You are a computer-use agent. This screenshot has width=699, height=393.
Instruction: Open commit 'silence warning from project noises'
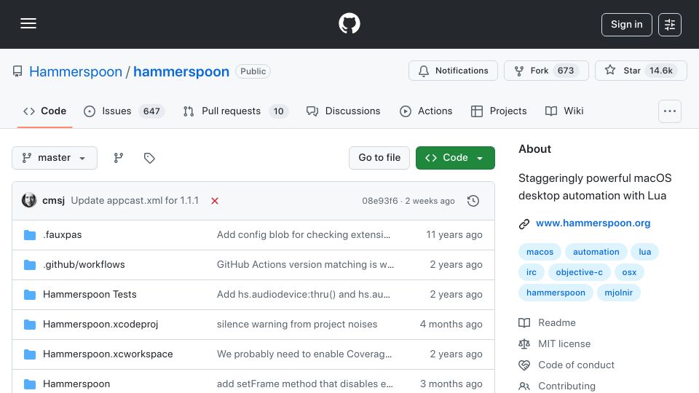click(297, 325)
